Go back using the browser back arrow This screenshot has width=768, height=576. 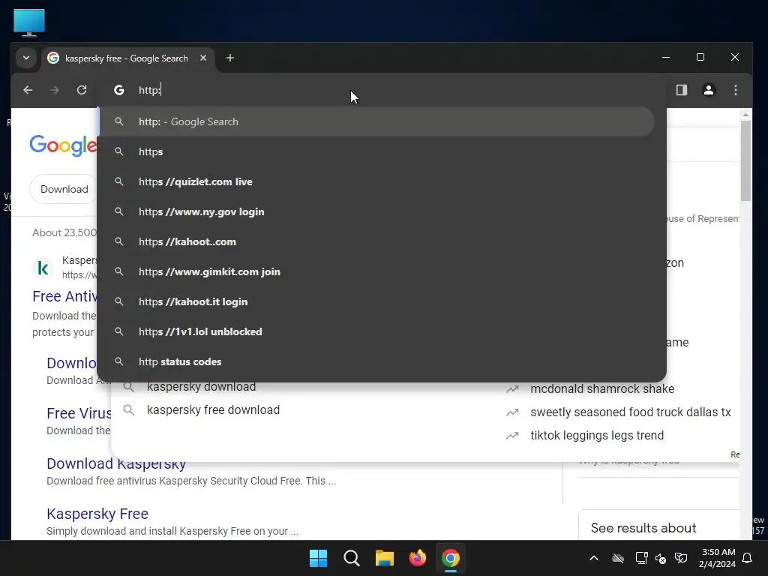point(28,90)
